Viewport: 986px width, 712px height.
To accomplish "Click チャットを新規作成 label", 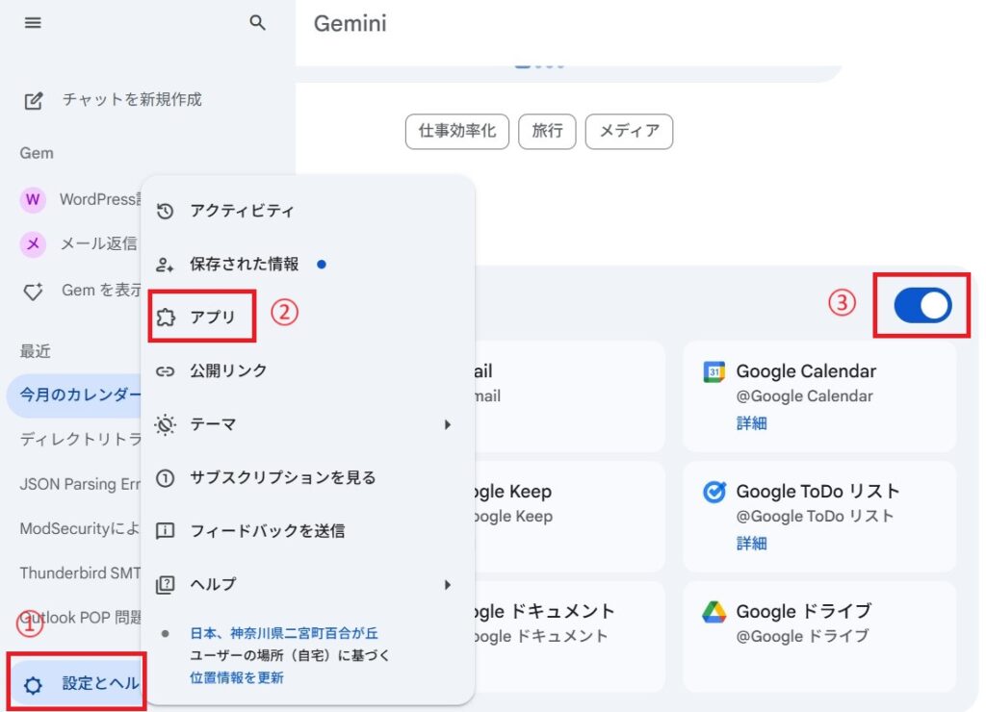I will point(132,100).
